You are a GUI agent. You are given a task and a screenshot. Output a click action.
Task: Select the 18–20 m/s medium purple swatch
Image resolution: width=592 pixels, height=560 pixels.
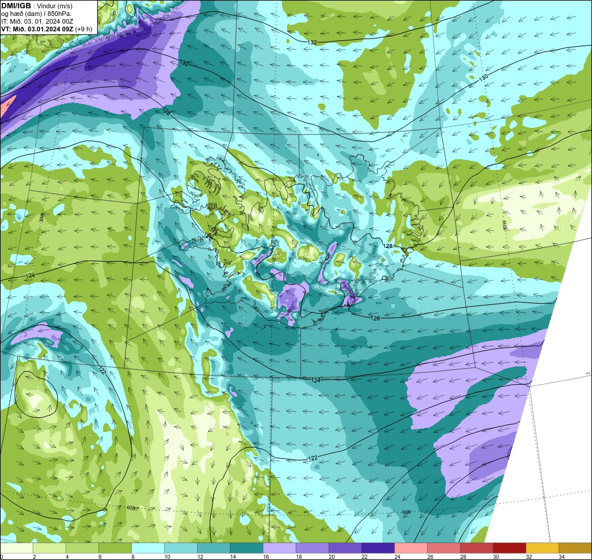pyautogui.click(x=312, y=548)
